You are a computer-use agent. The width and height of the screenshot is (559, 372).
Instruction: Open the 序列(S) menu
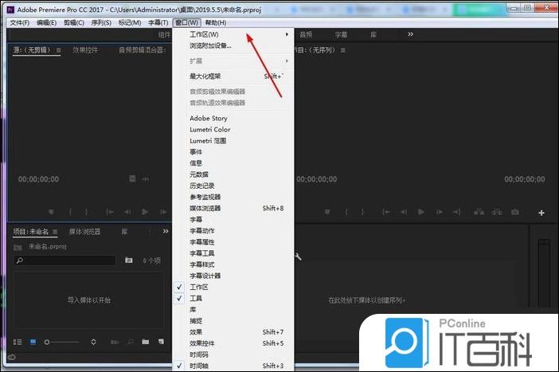click(x=101, y=23)
